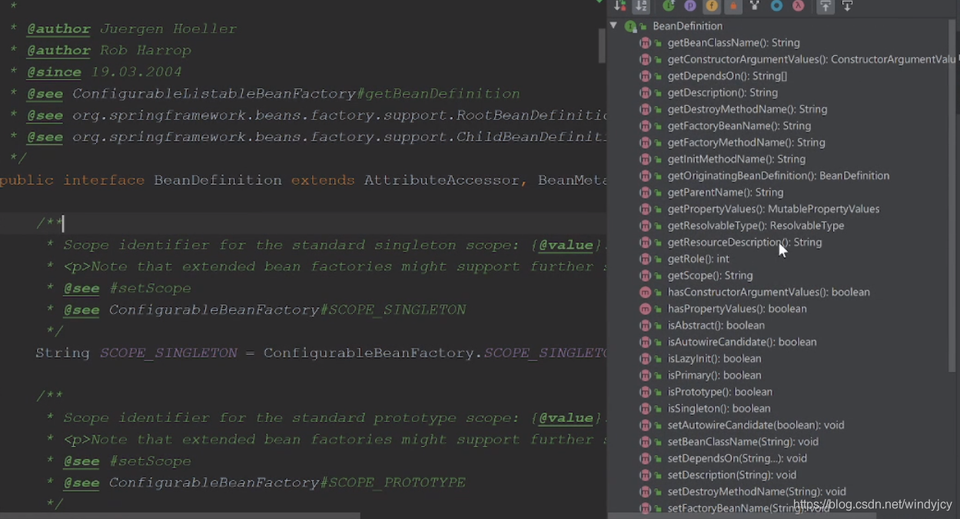Click the Autoscroll to Source icon

click(825, 6)
